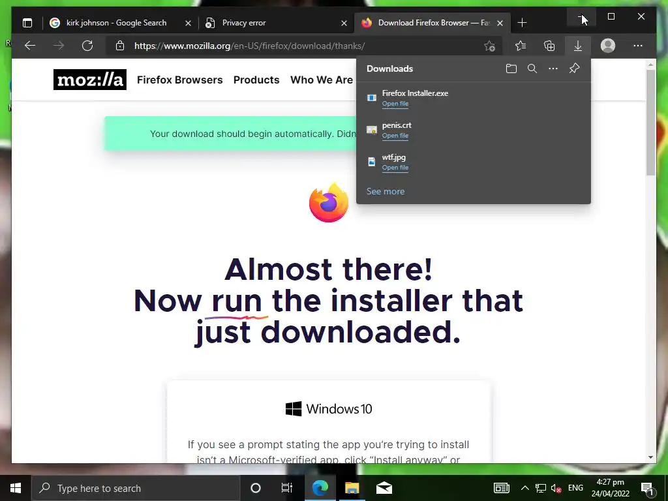
Task: Go forward with the forward arrow
Action: (59, 46)
